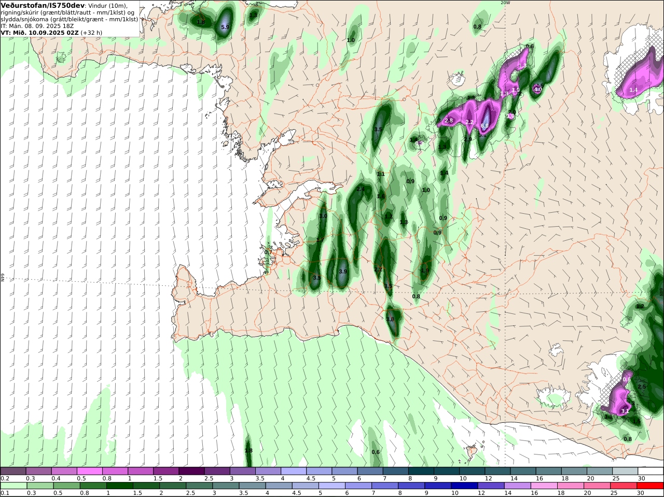Click the init time IT: Mán. 08. 09. 2025 18Z
The image size is (664, 497).
pos(37,25)
